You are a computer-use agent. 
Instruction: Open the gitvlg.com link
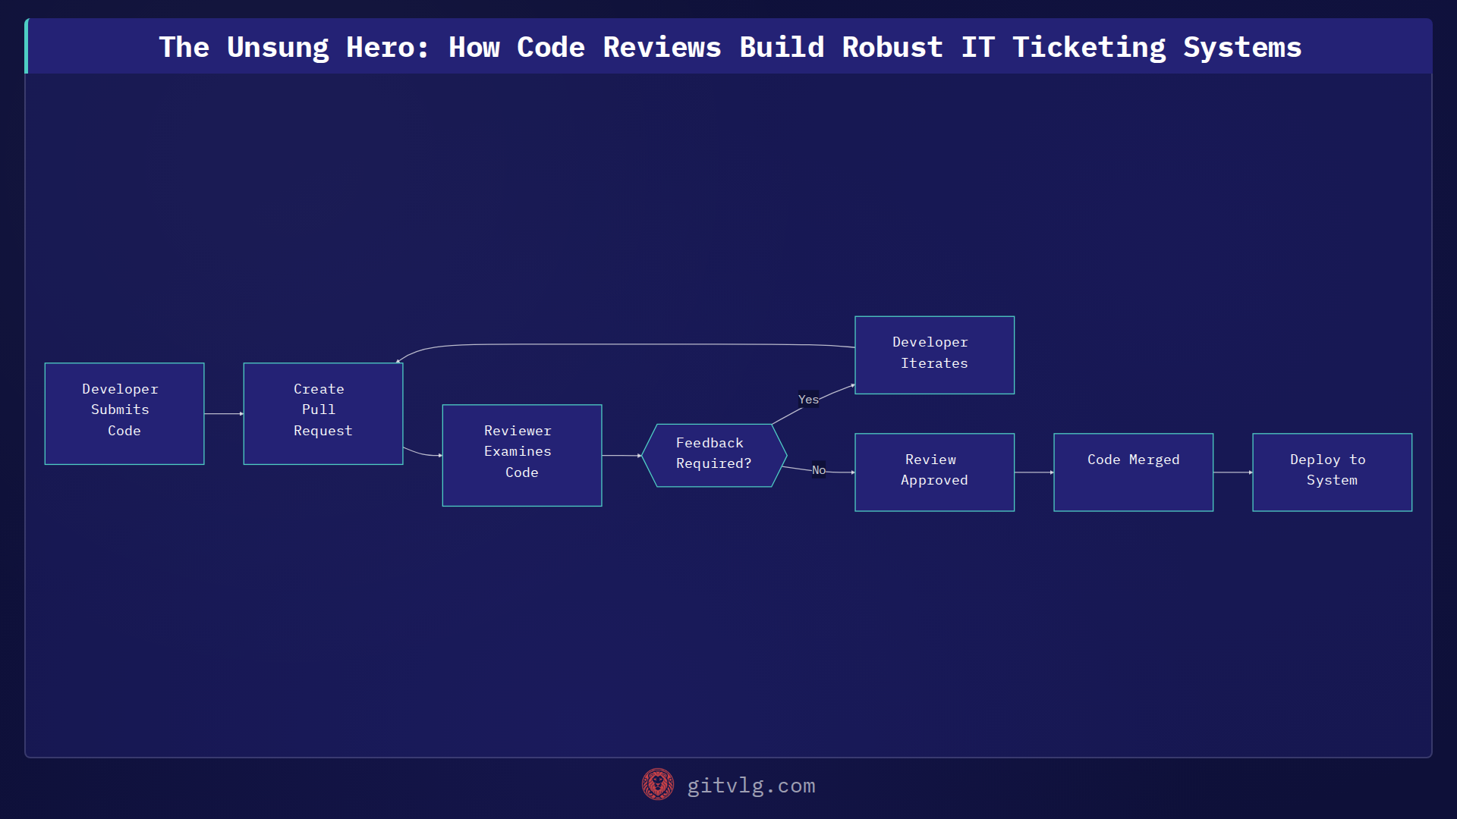tap(751, 786)
